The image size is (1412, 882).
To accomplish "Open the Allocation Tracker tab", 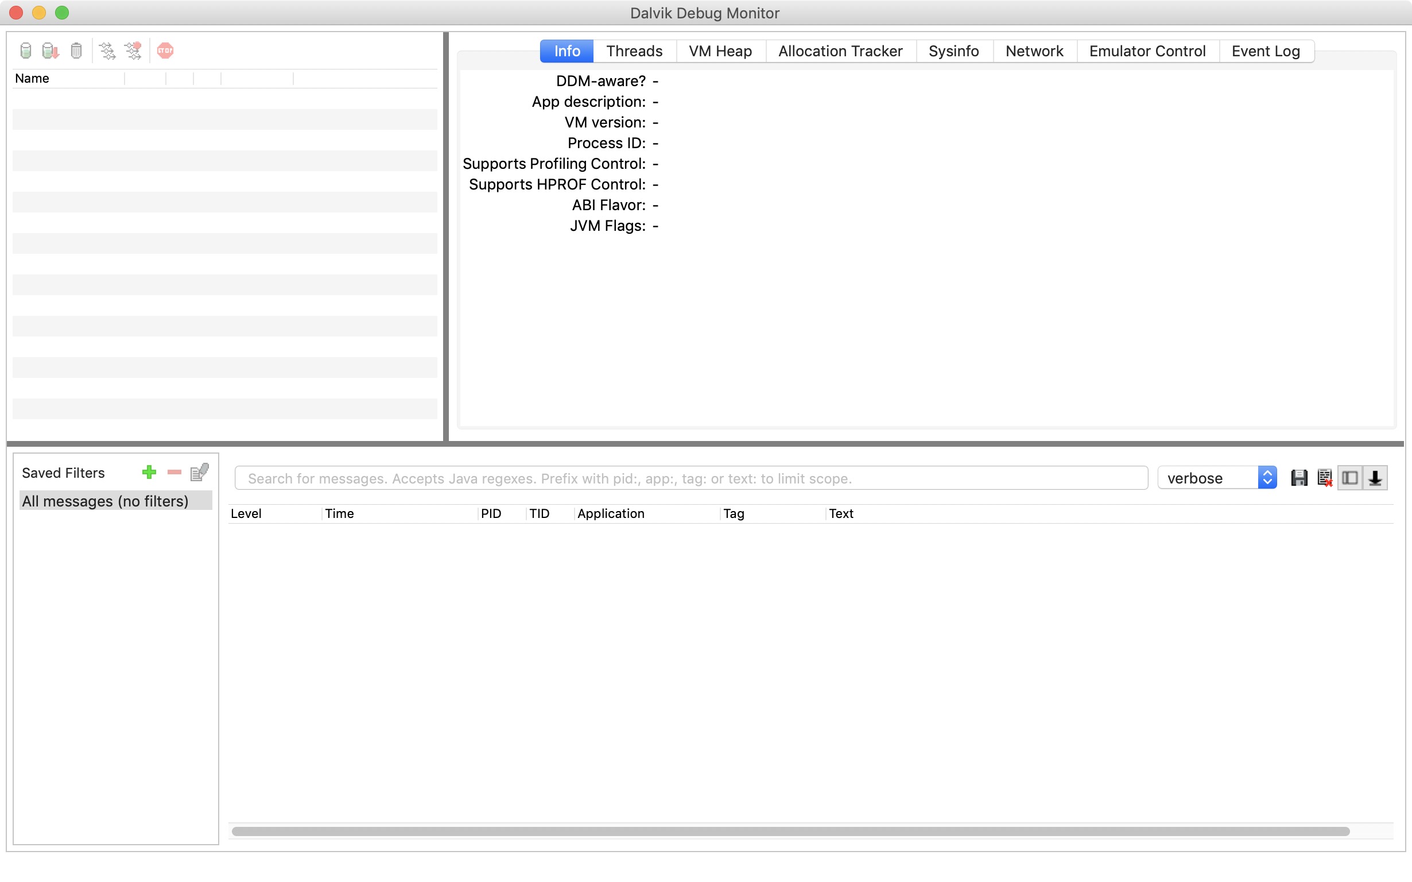I will (841, 51).
